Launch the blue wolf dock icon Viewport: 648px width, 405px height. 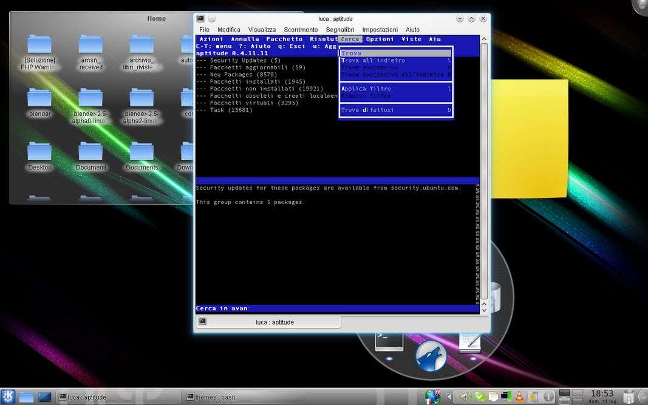pyautogui.click(x=431, y=355)
